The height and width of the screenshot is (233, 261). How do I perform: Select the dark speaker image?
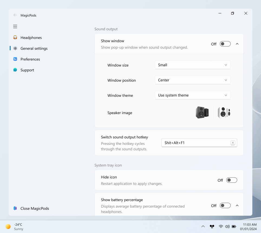coord(202,112)
